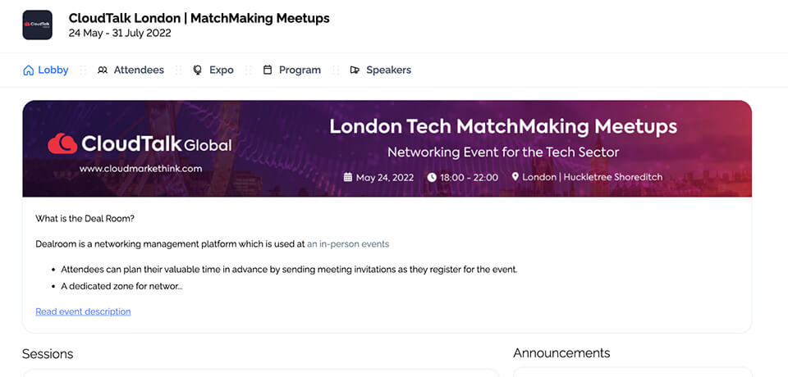Go to the Expo tab
The height and width of the screenshot is (377, 788).
pyautogui.click(x=222, y=70)
